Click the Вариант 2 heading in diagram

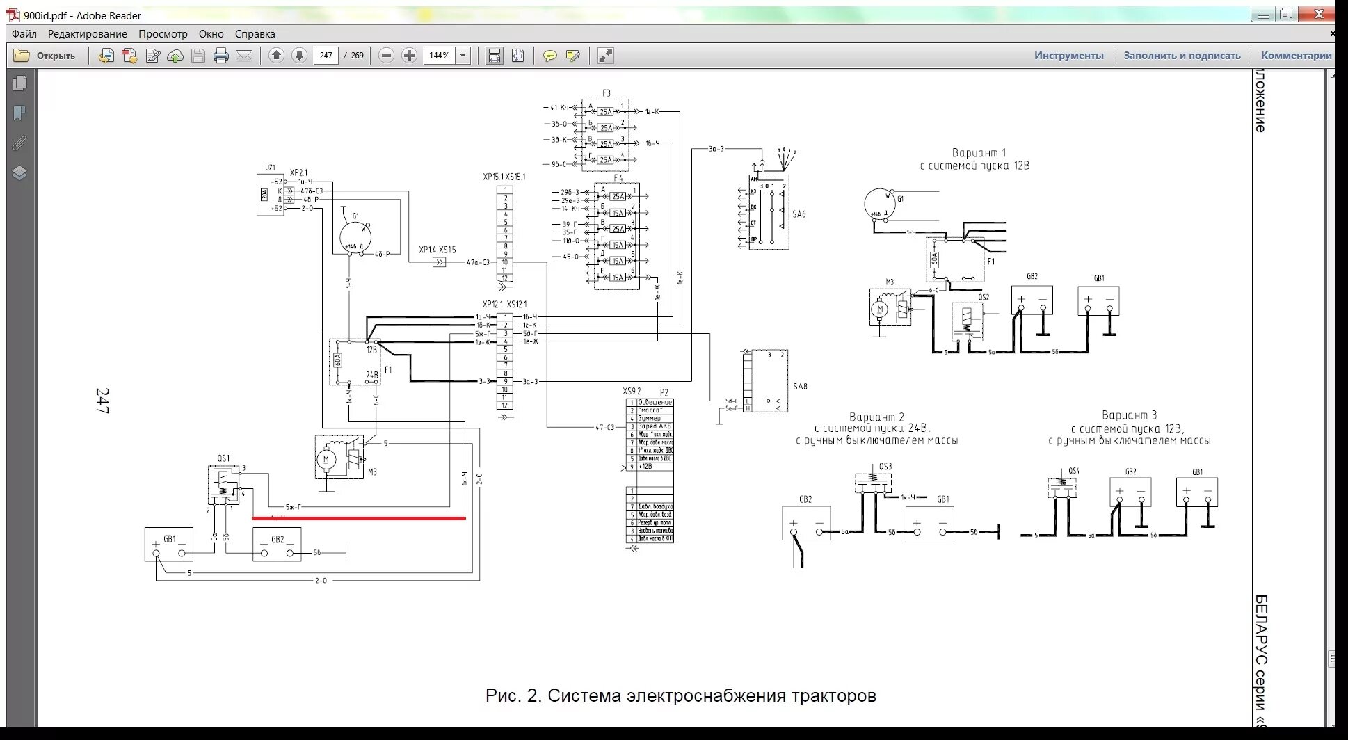click(x=876, y=417)
